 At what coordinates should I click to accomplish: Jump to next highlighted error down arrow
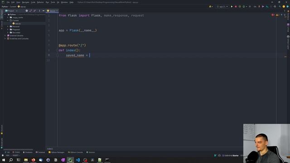point(285,15)
